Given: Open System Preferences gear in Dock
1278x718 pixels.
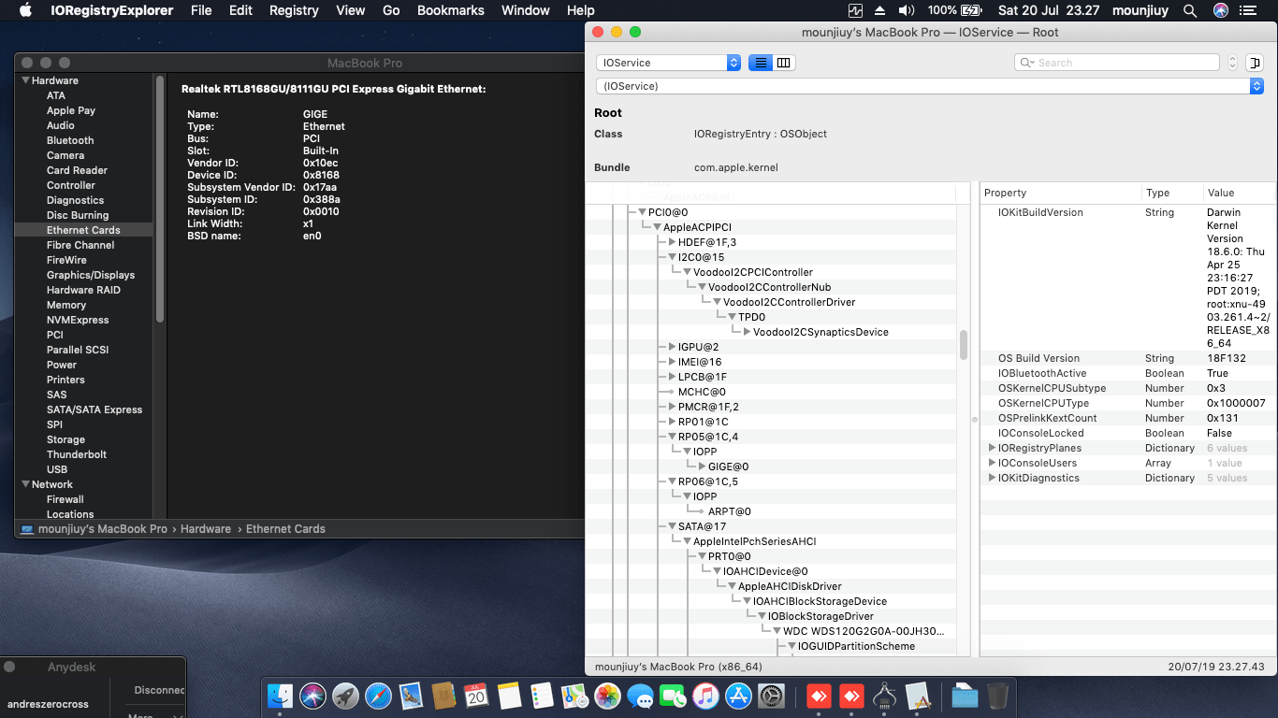Looking at the screenshot, I should point(772,696).
